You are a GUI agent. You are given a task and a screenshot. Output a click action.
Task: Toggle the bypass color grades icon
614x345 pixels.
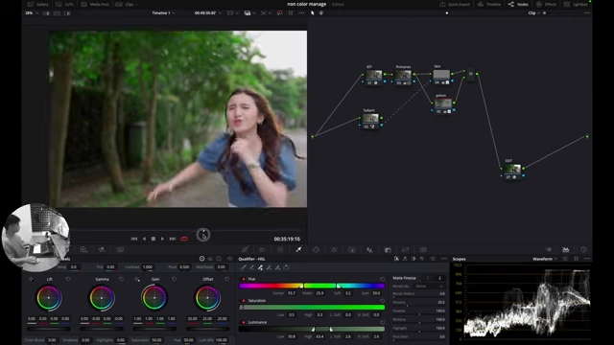[279, 12]
